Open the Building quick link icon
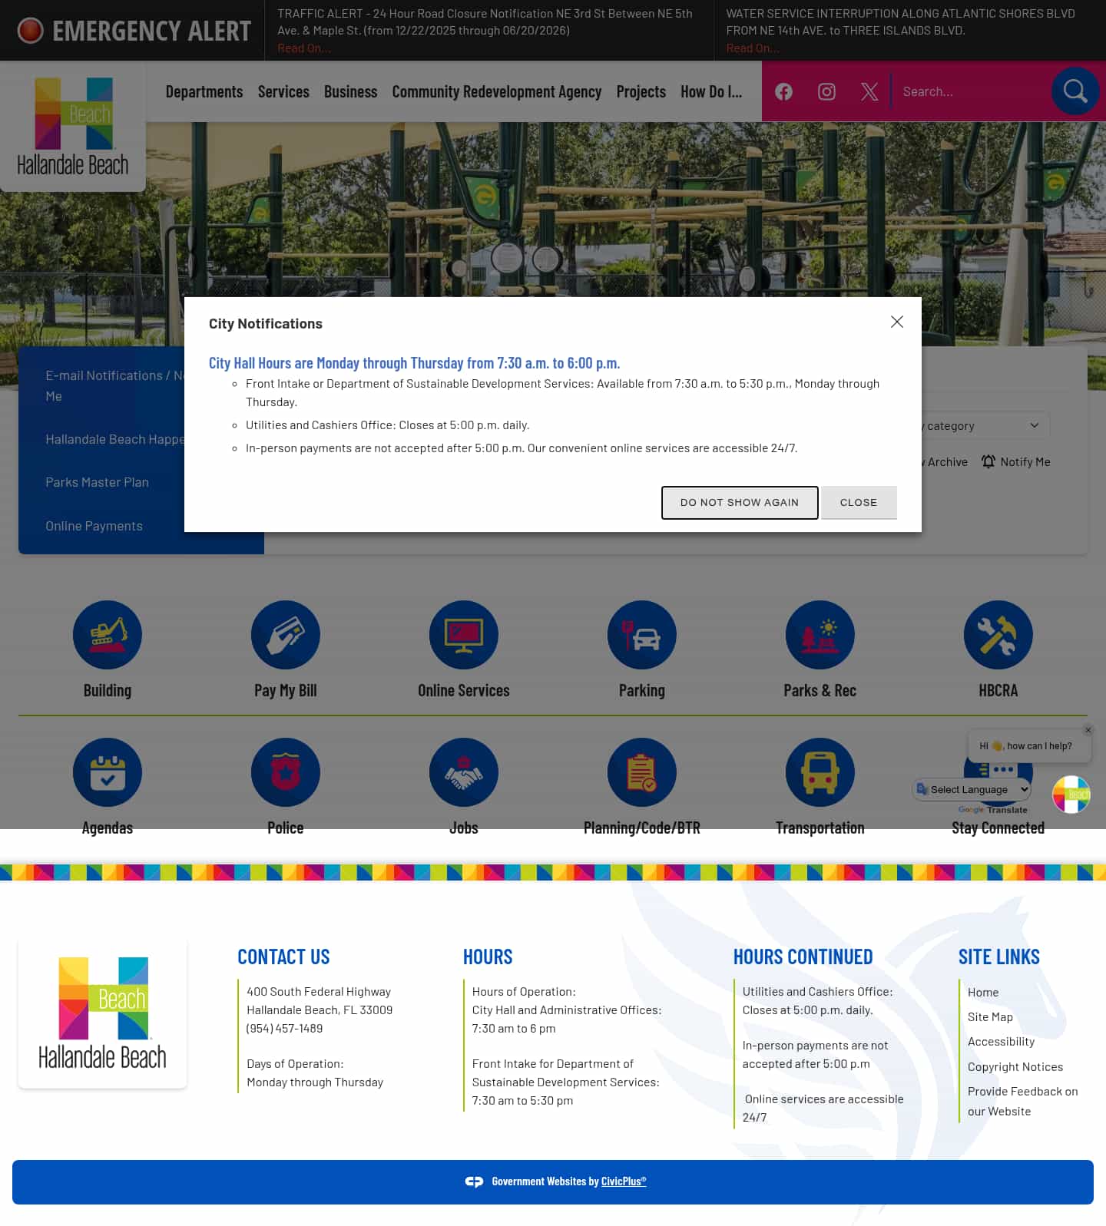Screen dimensions: 1106x1226 [108, 634]
